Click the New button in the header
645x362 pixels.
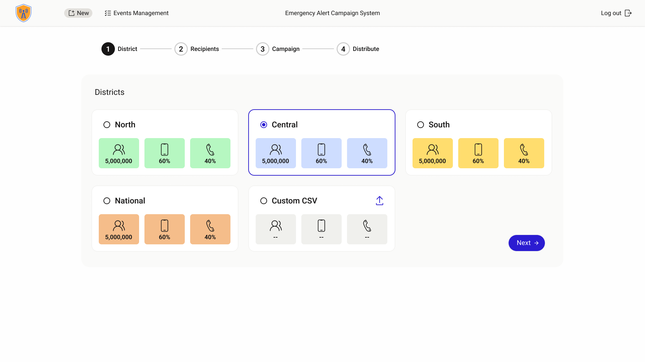click(78, 13)
